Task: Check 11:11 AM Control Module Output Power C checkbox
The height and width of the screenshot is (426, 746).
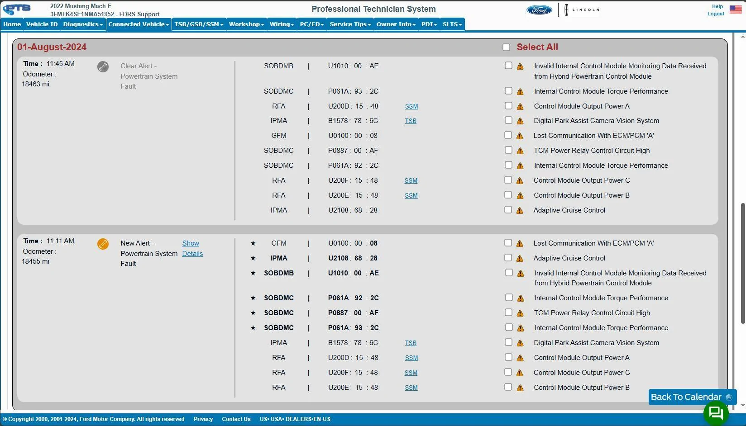Action: (x=508, y=372)
